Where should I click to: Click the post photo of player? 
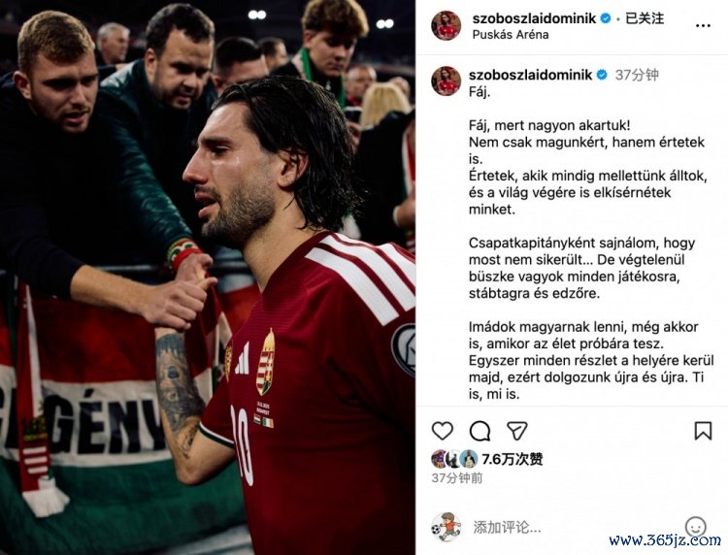coord(208,277)
